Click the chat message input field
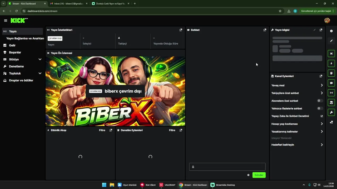Screen dimensions: 337x189 coord(227,167)
